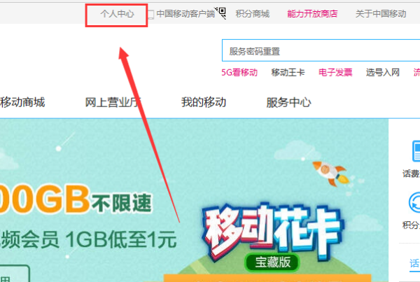
Task: Open the 个人中心 personal center link
Action: pos(117,14)
